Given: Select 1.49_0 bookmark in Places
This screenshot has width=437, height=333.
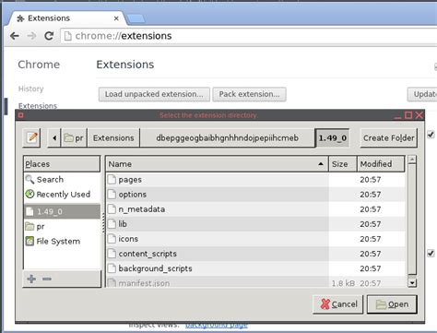Looking at the screenshot, I should click(62, 211).
